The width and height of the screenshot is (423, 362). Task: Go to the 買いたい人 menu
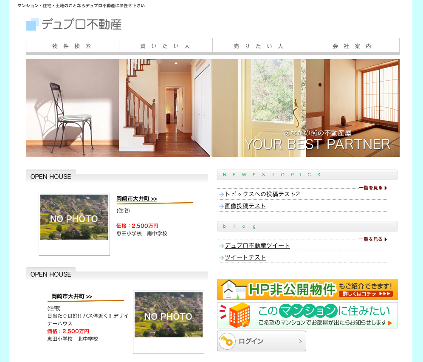click(166, 46)
